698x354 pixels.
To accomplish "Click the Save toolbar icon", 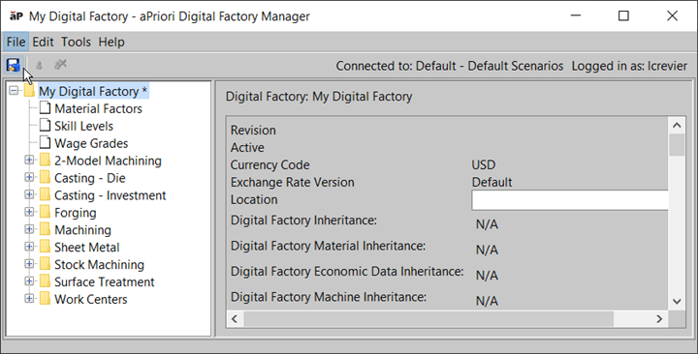I will (x=14, y=66).
